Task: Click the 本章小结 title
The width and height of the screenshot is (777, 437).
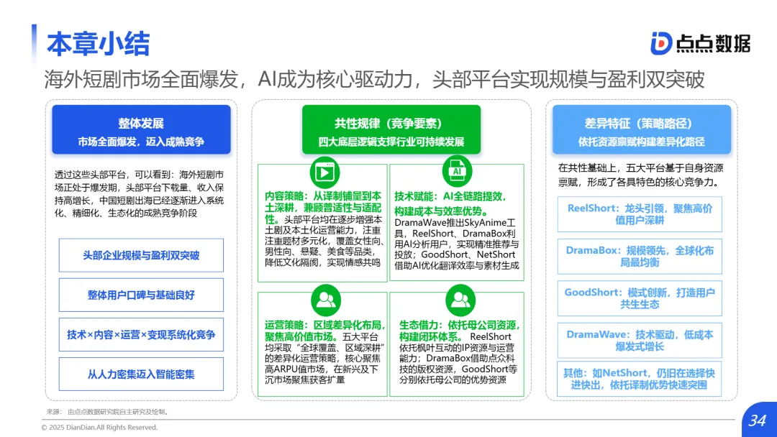Action: click(x=98, y=44)
